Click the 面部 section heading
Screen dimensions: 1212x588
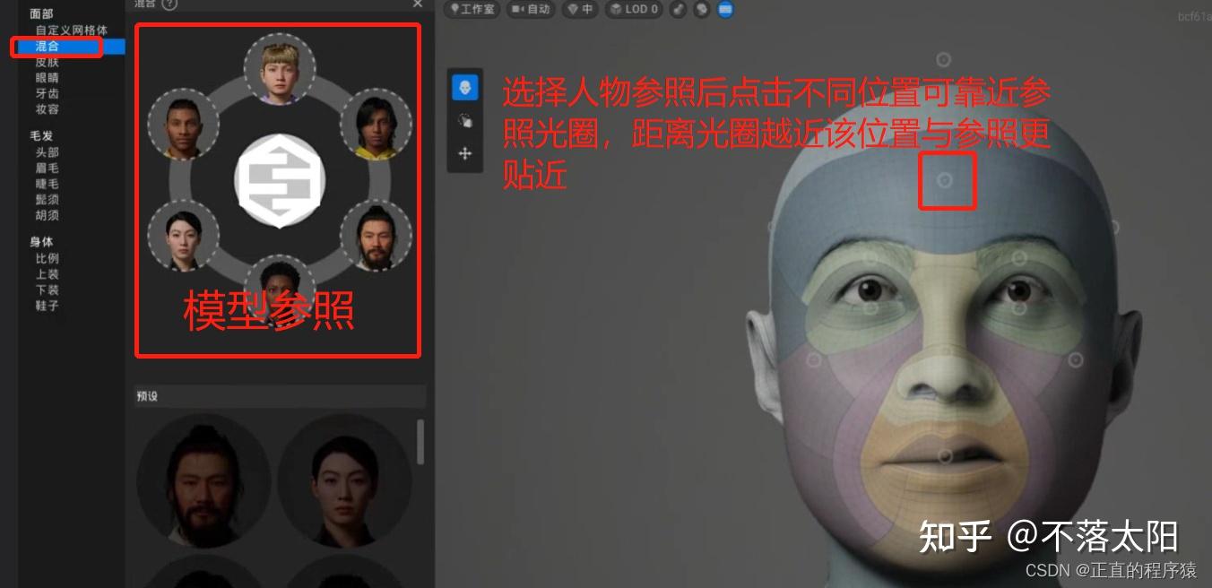click(x=41, y=14)
